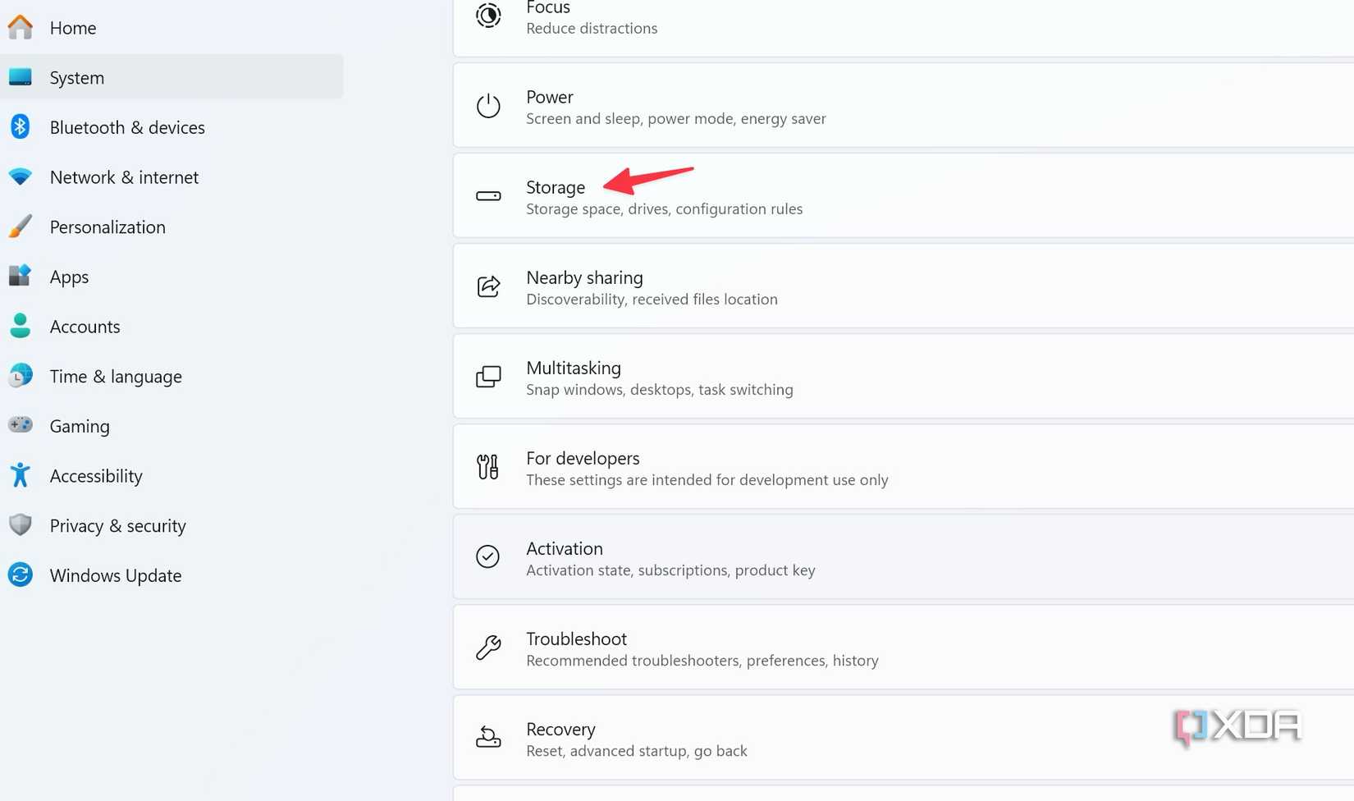The image size is (1354, 801).
Task: Select the Gaming controller icon
Action: click(x=20, y=426)
